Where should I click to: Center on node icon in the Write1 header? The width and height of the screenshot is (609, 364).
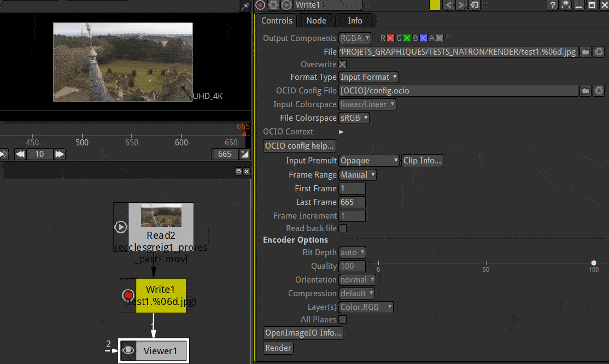[x=286, y=5]
